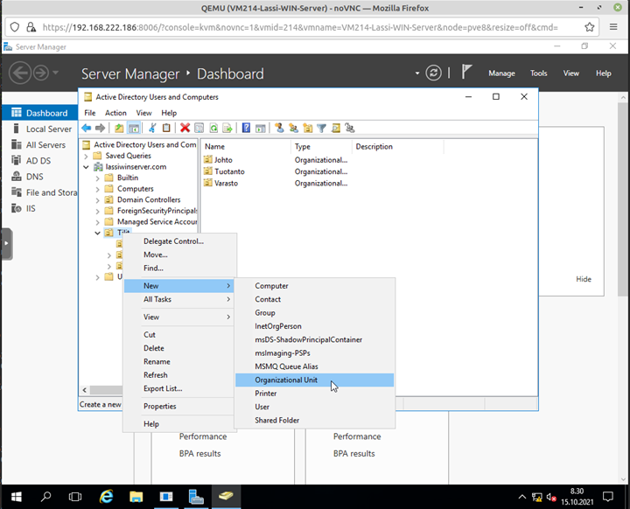The height and width of the screenshot is (509, 630).
Task: Expand the Saved Queries tree node
Action: pyautogui.click(x=86, y=156)
